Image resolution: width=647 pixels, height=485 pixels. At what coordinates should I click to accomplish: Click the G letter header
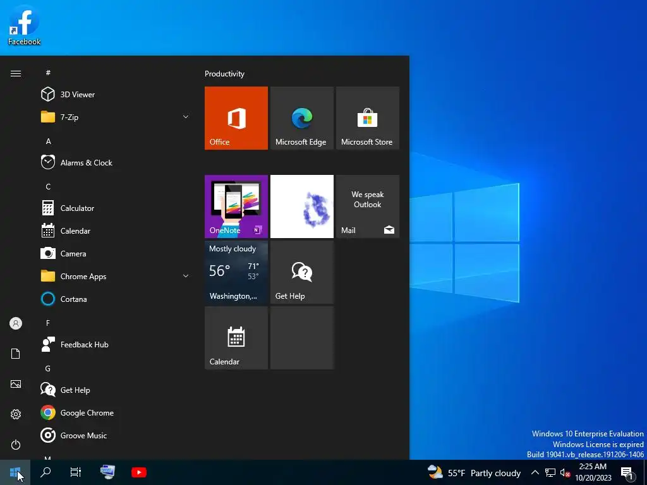tap(48, 368)
